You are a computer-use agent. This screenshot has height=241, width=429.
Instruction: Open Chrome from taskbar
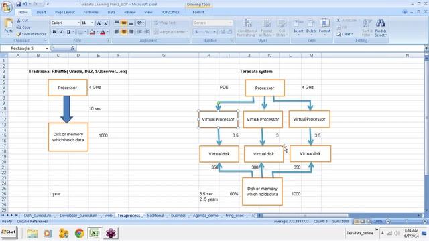point(79,233)
